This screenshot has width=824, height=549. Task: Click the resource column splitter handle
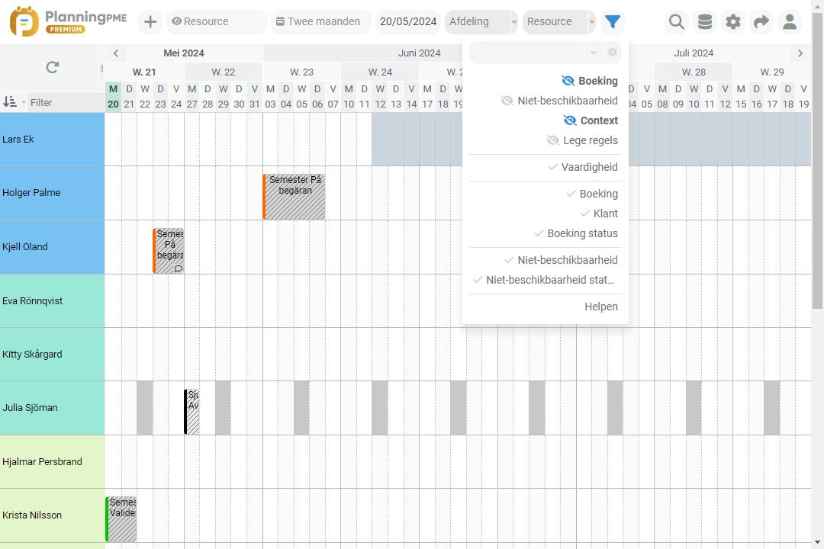click(101, 69)
